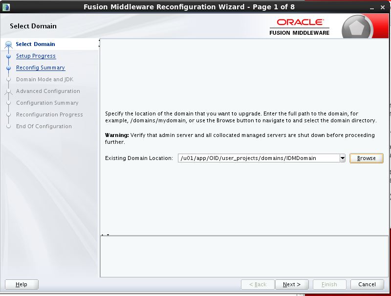Click the Back button
This screenshot has height=296, width=391.
tap(258, 285)
